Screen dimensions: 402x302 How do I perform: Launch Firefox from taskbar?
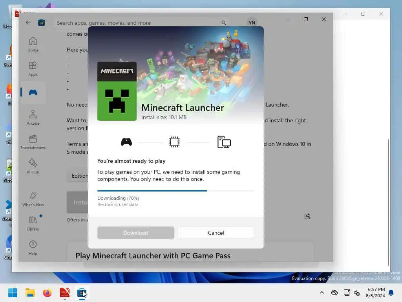47,293
